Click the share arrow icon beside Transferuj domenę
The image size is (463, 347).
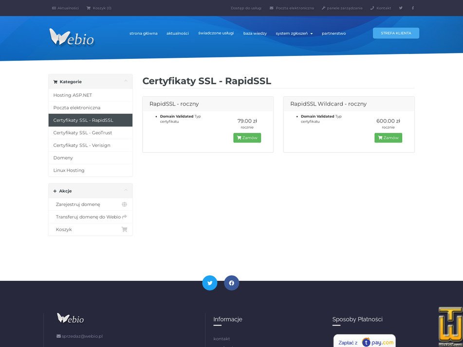pos(124,217)
